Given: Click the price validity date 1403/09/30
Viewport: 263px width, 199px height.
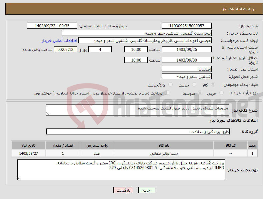Looking at the screenshot, I should [187, 60].
